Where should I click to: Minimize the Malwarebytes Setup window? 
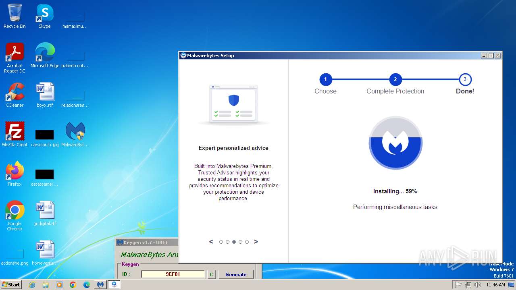pos(484,56)
